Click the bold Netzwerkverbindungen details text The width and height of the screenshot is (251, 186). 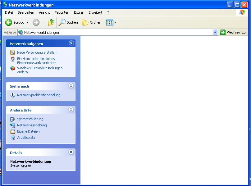click(x=30, y=161)
